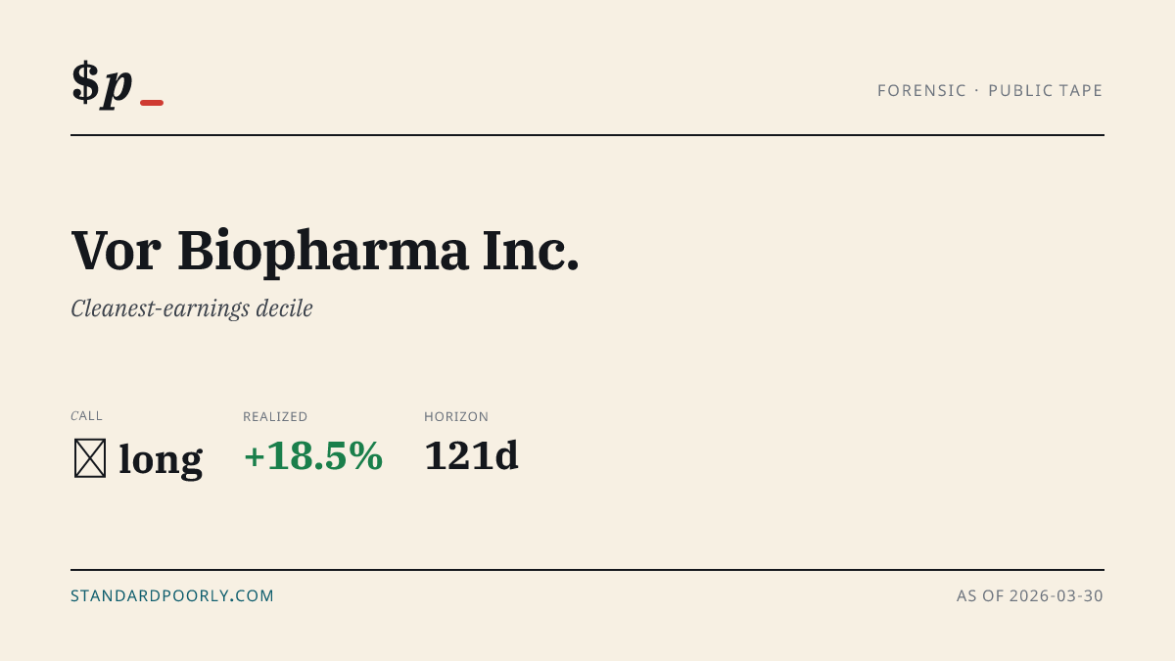The height and width of the screenshot is (661, 1175).
Task: Select the Cleanest-earnings decile subtitle
Action: click(192, 308)
